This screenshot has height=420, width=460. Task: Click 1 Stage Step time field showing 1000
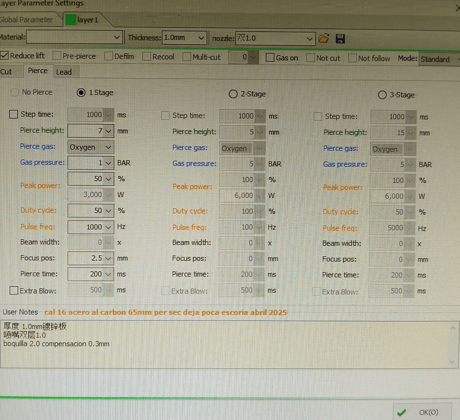click(x=90, y=114)
